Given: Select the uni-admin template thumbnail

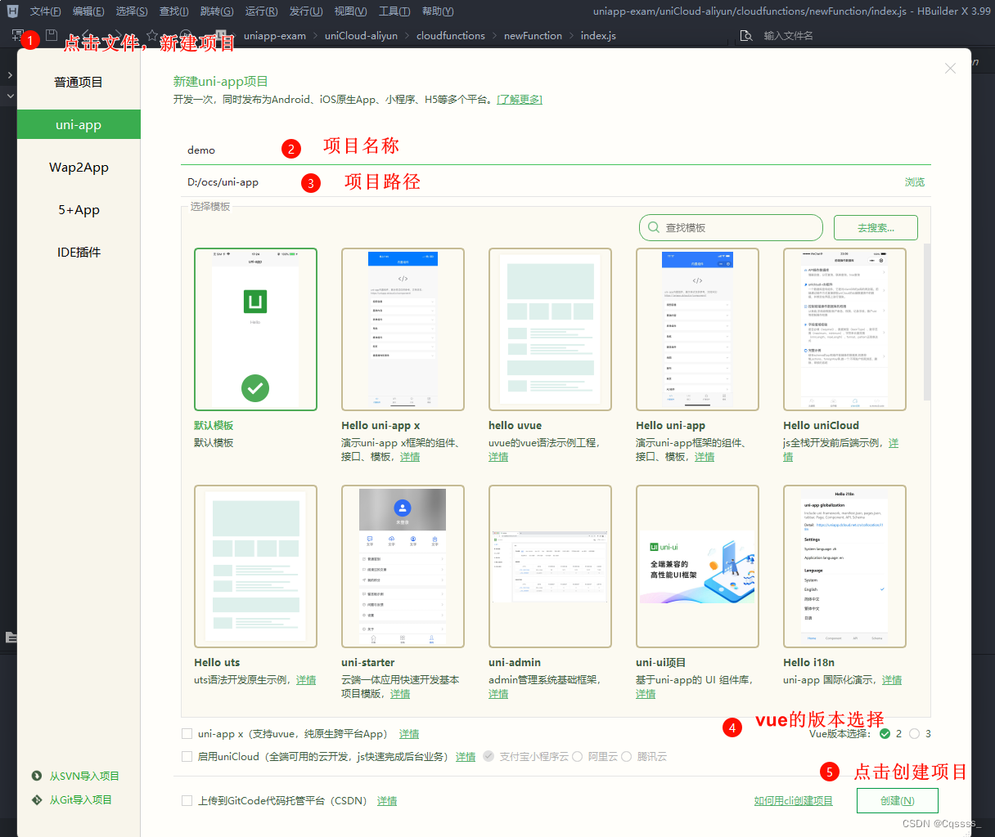Looking at the screenshot, I should 550,566.
